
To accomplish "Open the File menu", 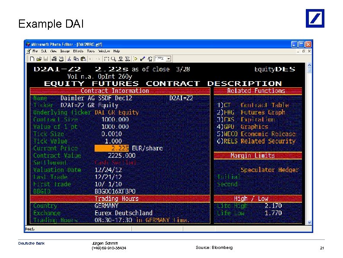I will pyautogui.click(x=35, y=51).
